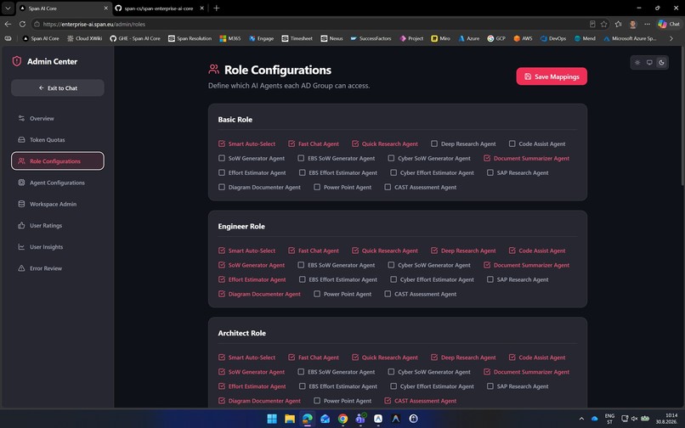Image resolution: width=685 pixels, height=428 pixels.
Task: Click the page vertical scrollbar
Action: point(682,118)
